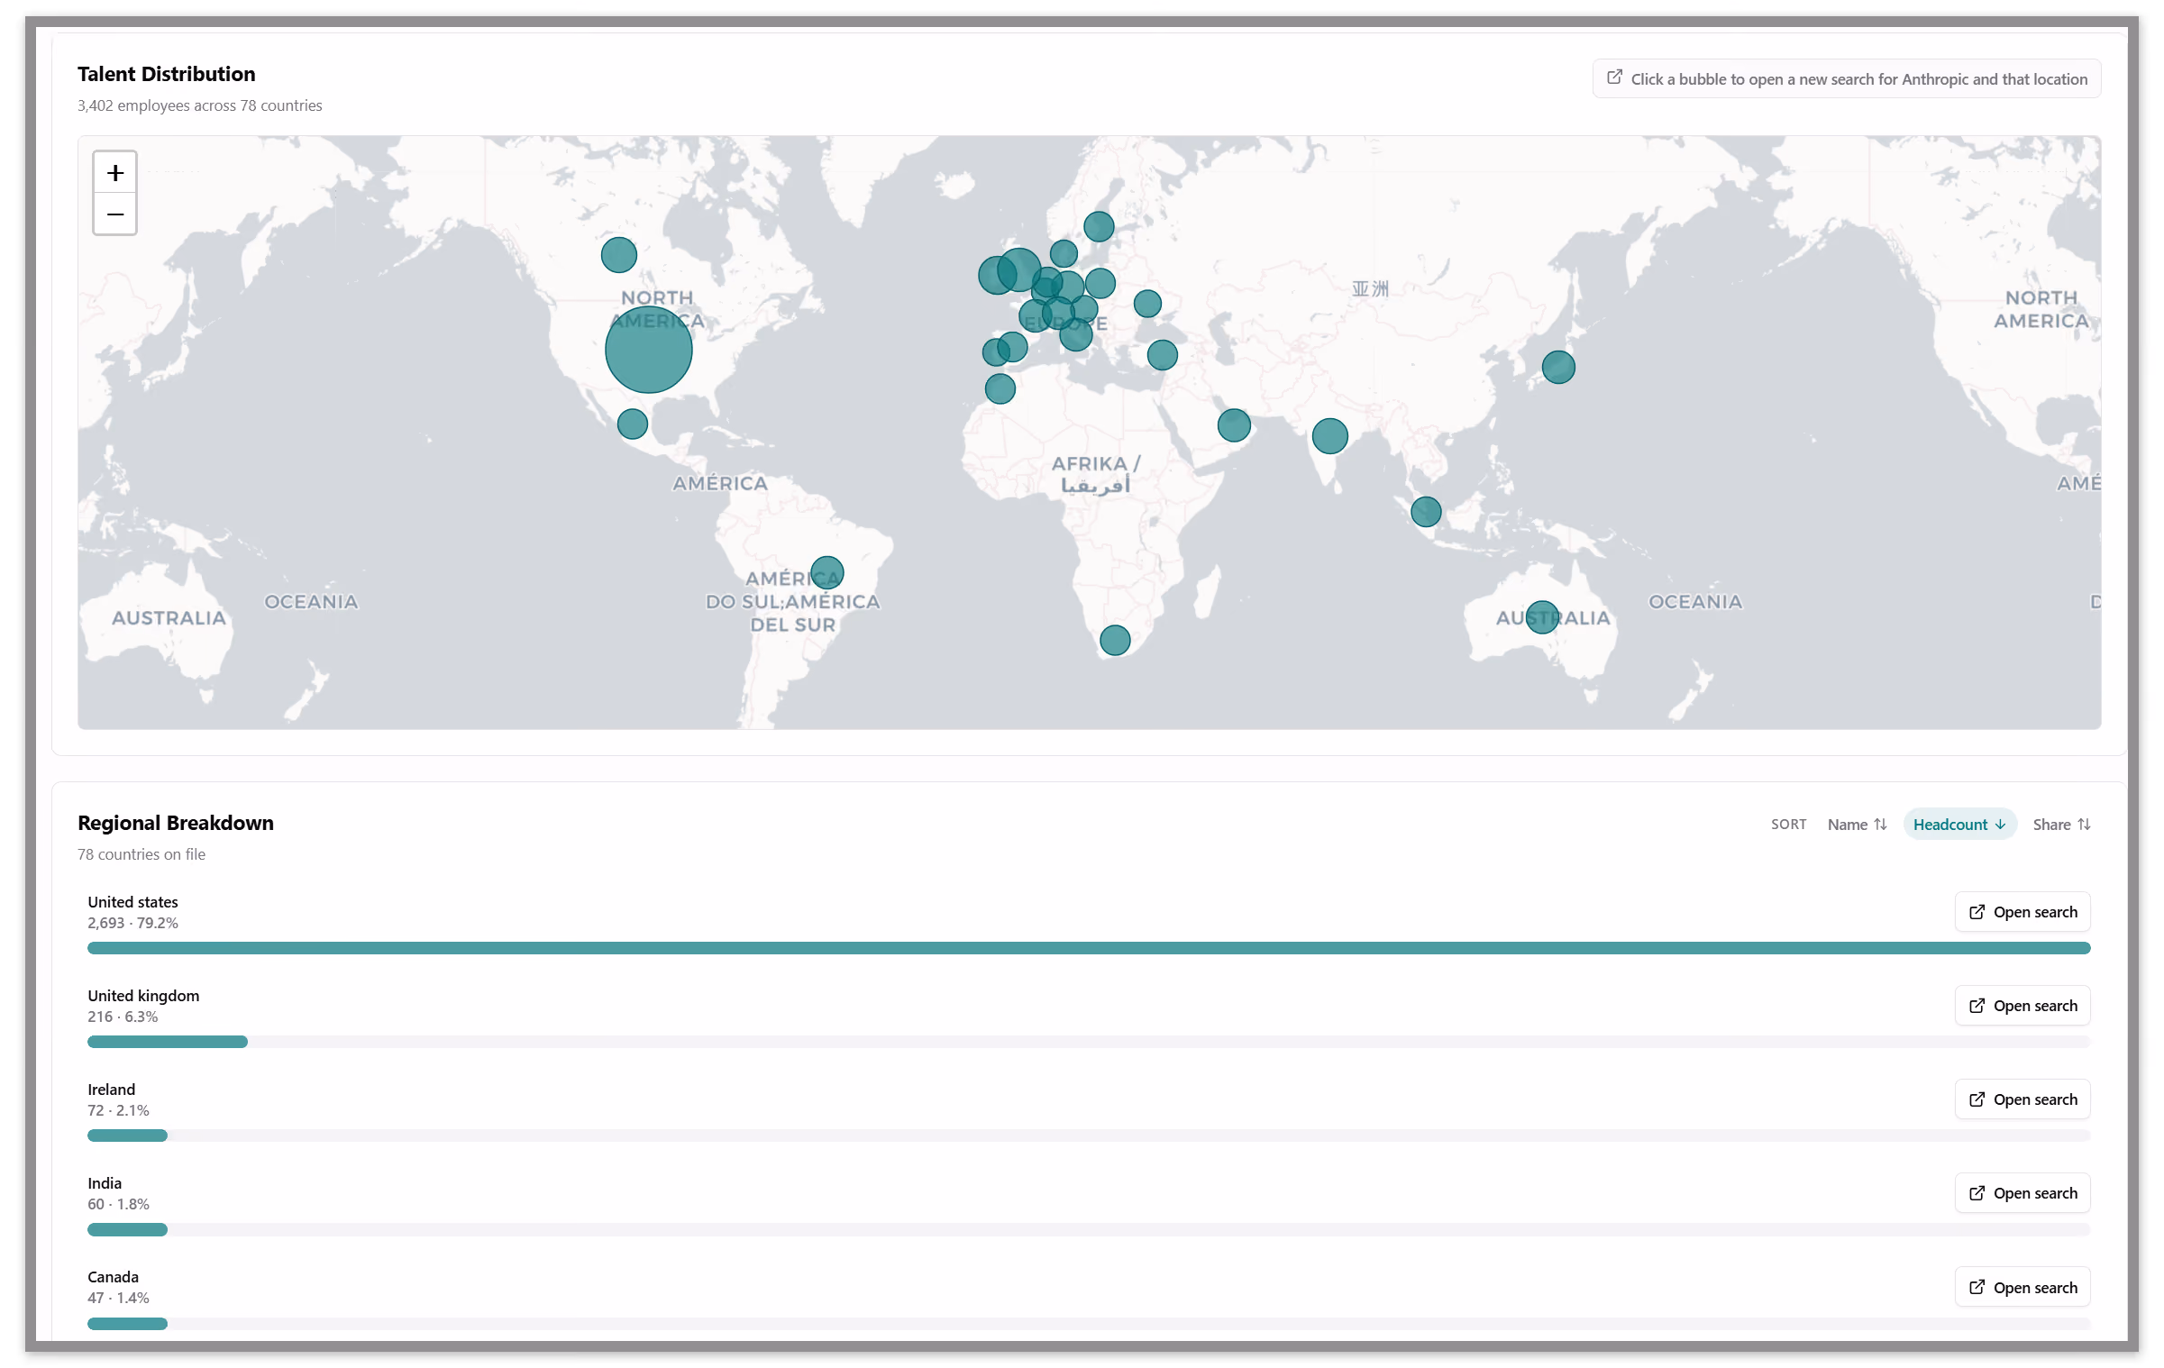The image size is (2164, 1368).
Task: Open search for India row
Action: tap(2022, 1193)
